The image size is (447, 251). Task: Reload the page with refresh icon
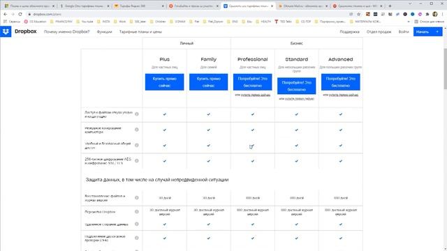[20, 14]
